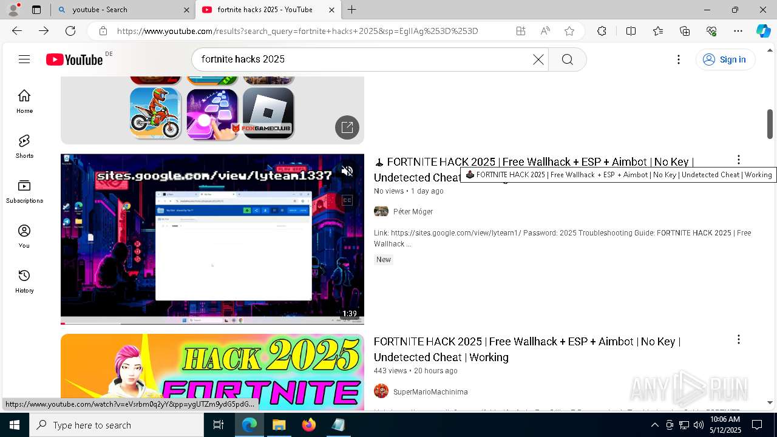The width and height of the screenshot is (777, 437).
Task: Open notifications center
Action: pyautogui.click(x=757, y=425)
